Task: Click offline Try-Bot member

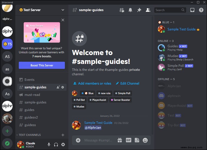Action: point(180,125)
